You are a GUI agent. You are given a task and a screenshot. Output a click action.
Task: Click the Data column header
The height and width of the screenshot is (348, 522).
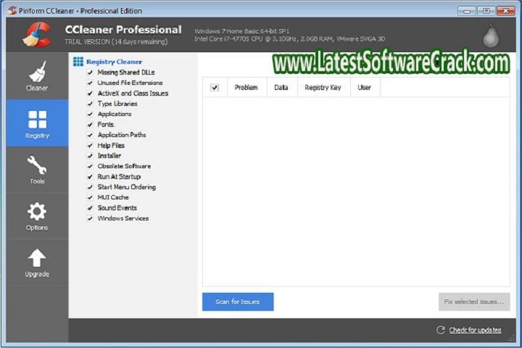point(281,88)
